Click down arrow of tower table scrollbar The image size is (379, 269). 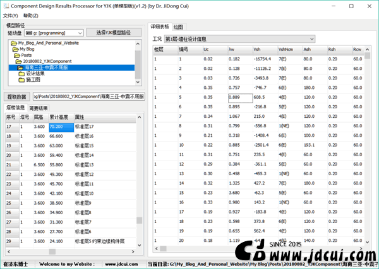point(139,245)
